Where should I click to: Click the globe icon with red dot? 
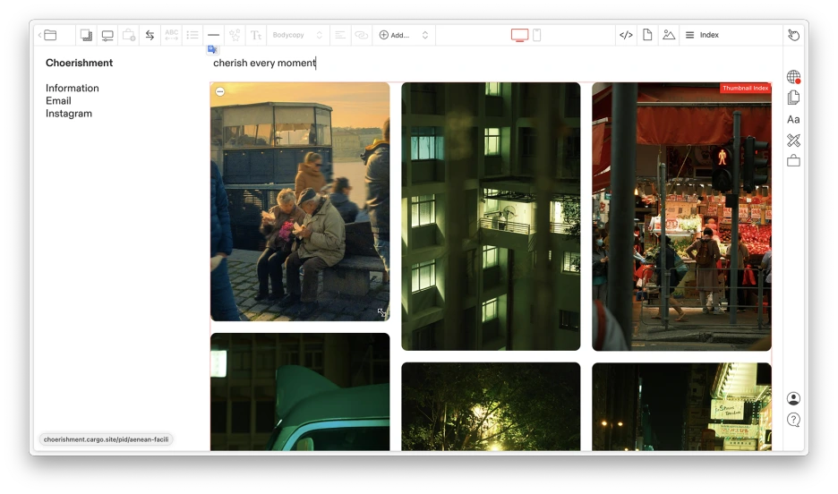pos(793,77)
